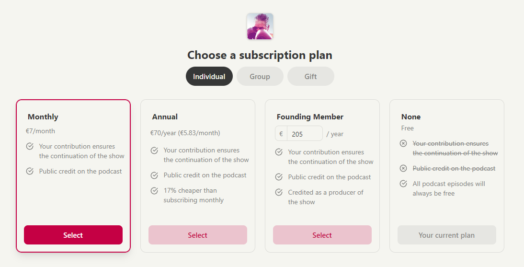Focus the Founding Member amount field
This screenshot has width=524, height=267.
click(305, 133)
